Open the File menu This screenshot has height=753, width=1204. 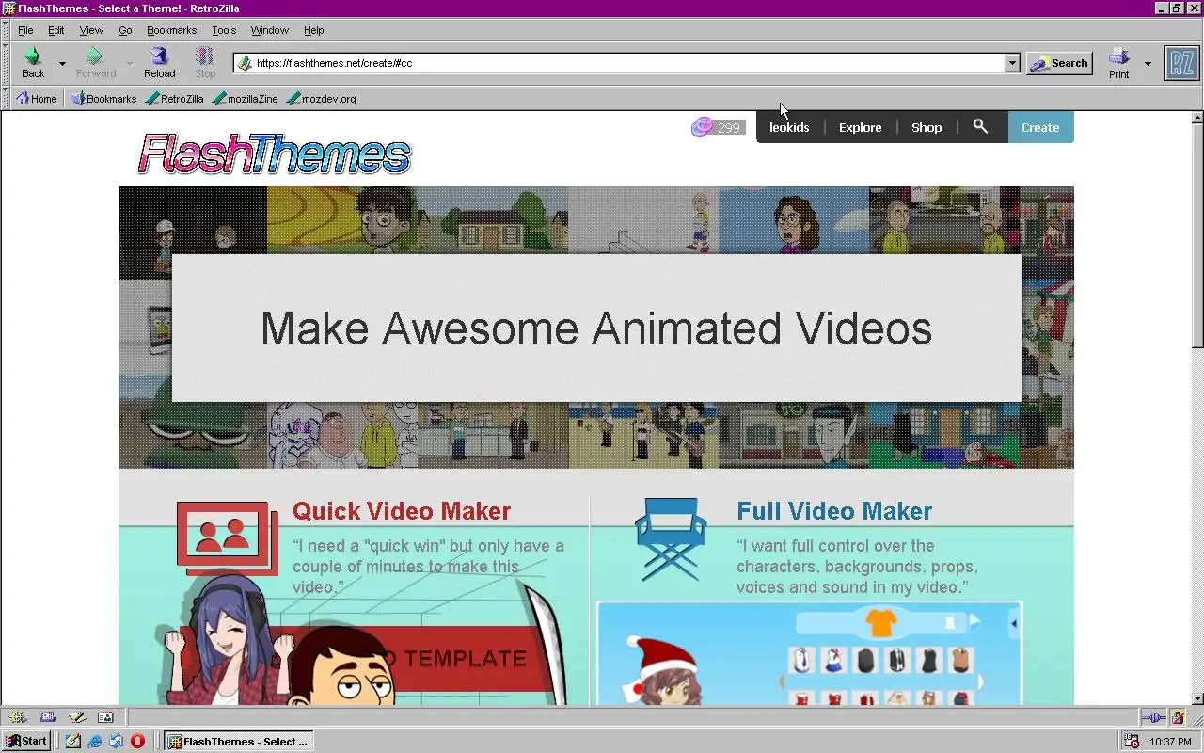25,30
